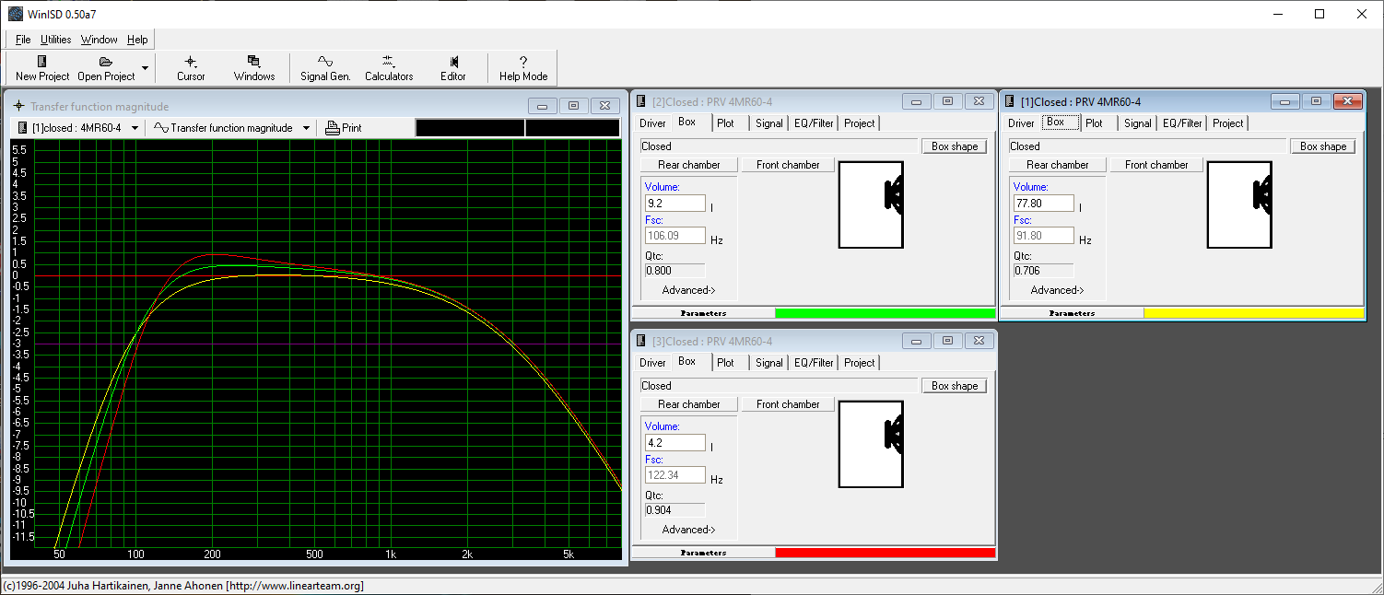Click Box shape button in project [1] window
1384x595 pixels.
point(1323,146)
